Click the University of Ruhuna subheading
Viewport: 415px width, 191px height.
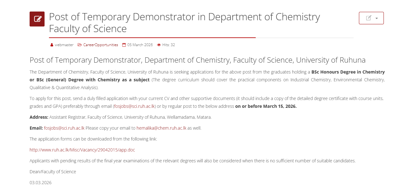tap(198, 60)
